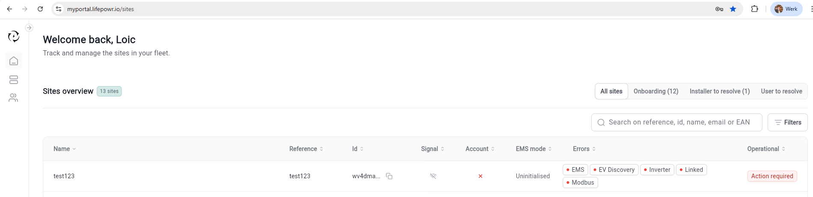This screenshot has height=197, width=813.
Task: Bookmark star icon in address bar
Action: (733, 9)
